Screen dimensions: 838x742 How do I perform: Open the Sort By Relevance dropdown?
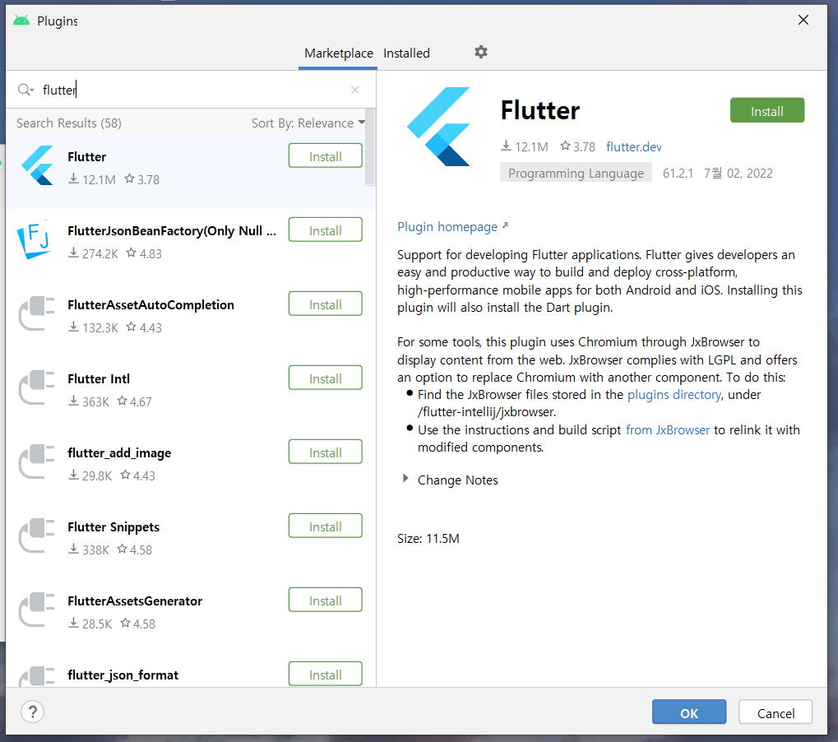coord(308,123)
